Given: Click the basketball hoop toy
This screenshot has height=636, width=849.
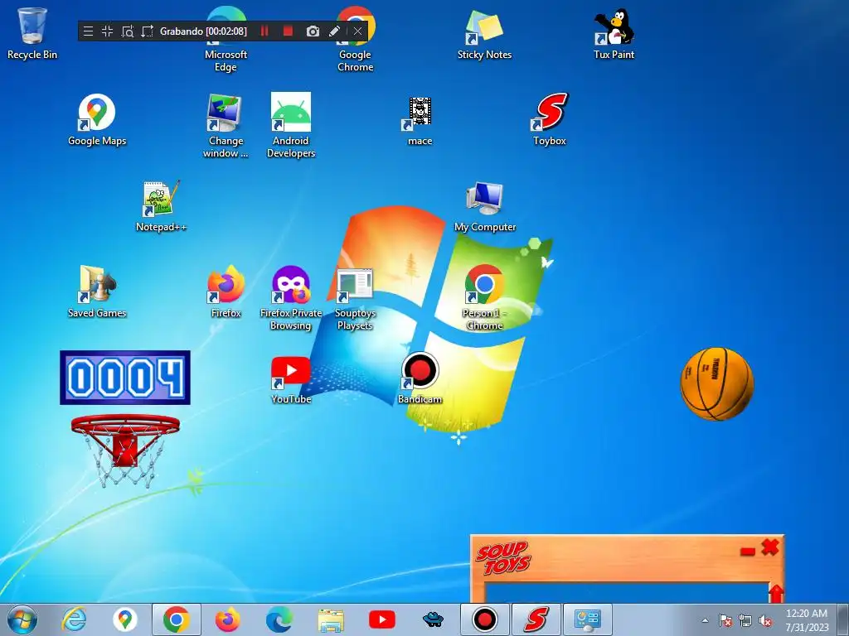Looking at the screenshot, I should [125, 450].
